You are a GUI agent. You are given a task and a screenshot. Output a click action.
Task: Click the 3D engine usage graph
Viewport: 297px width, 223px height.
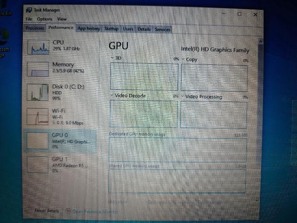coord(144,77)
